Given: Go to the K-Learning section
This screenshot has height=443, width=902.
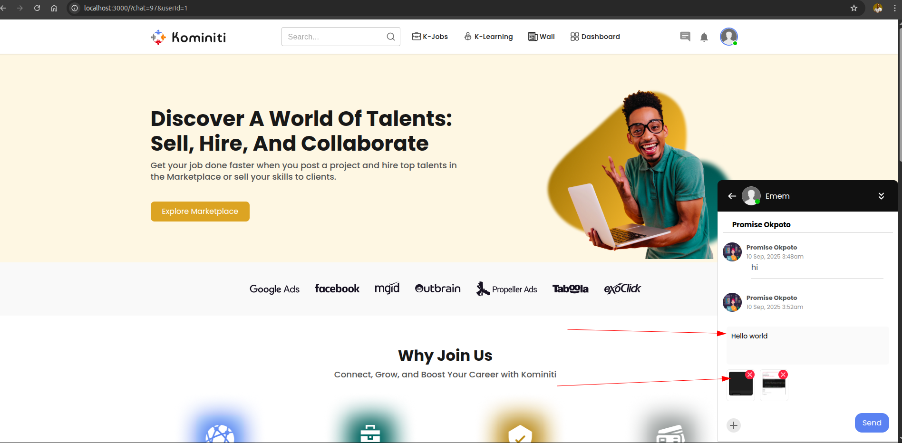Looking at the screenshot, I should 488,37.
